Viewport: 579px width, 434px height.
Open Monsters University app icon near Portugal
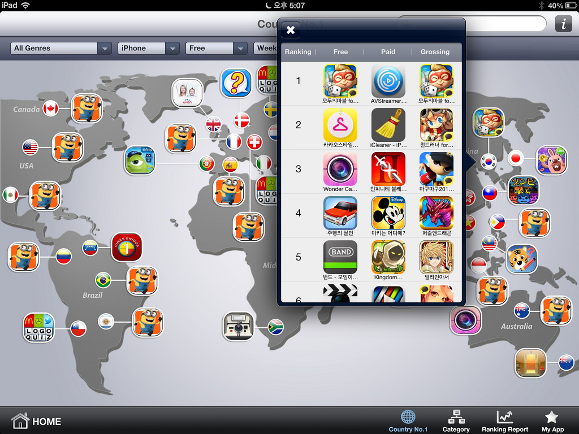(x=140, y=160)
